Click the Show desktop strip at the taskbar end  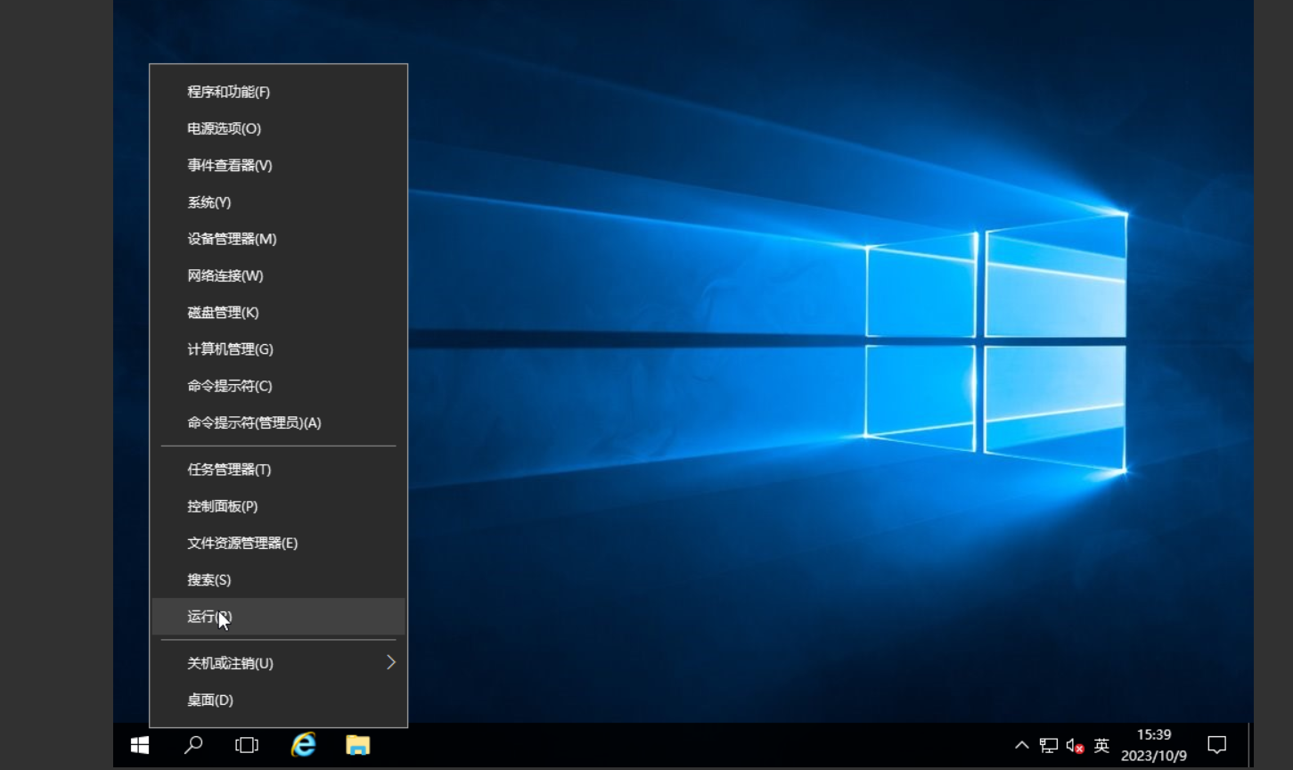[x=1249, y=745]
